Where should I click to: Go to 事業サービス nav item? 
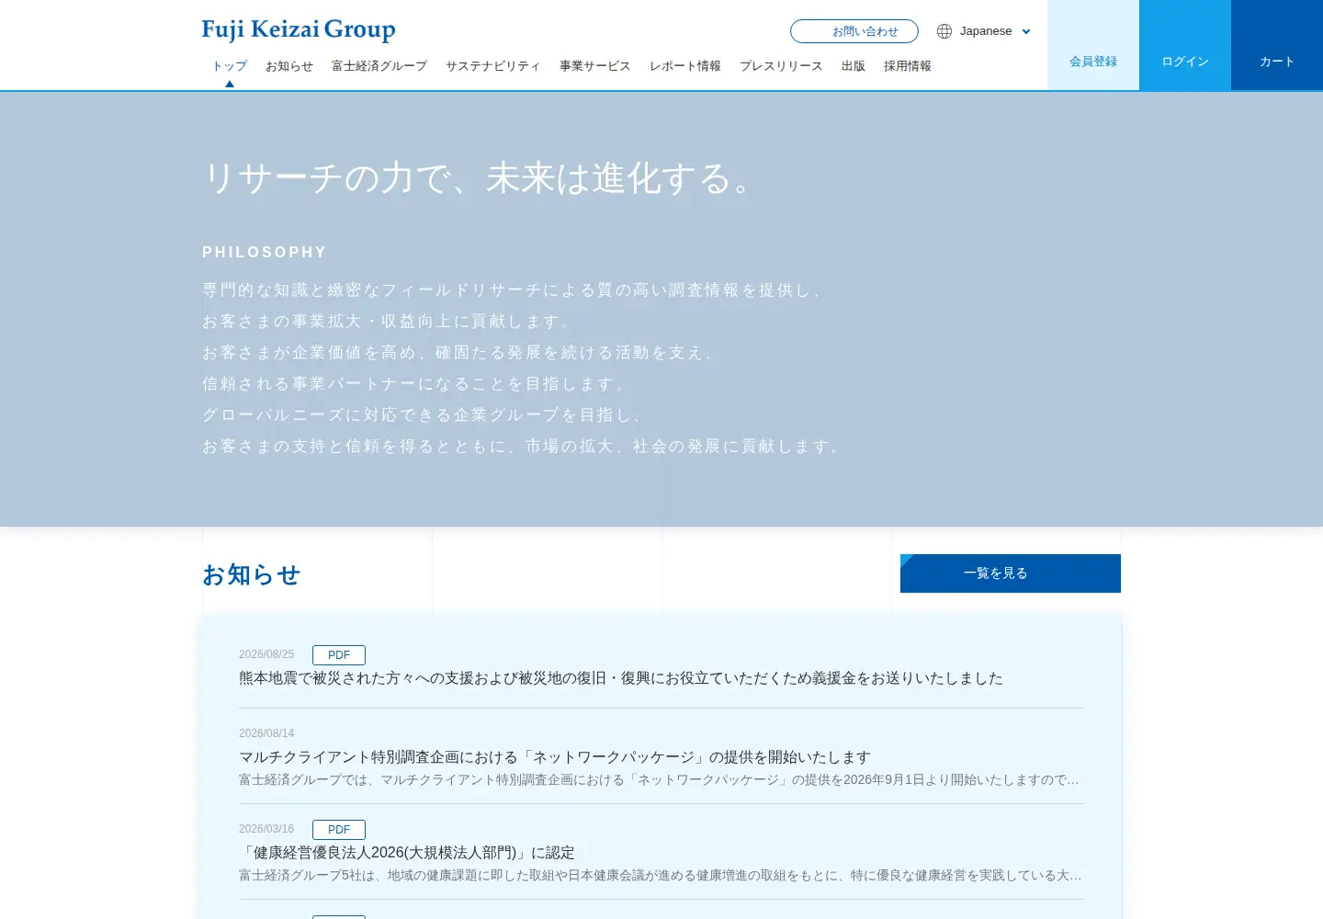tap(595, 66)
